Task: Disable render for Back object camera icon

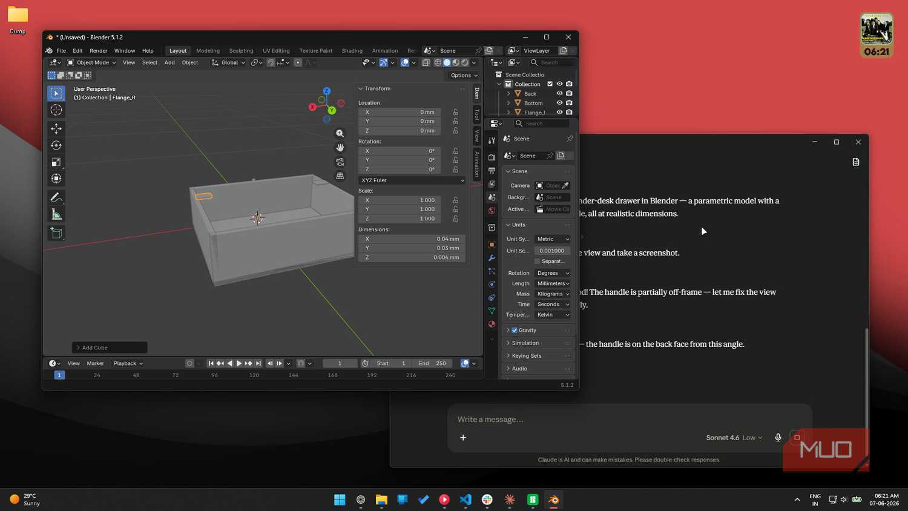Action: click(x=569, y=94)
